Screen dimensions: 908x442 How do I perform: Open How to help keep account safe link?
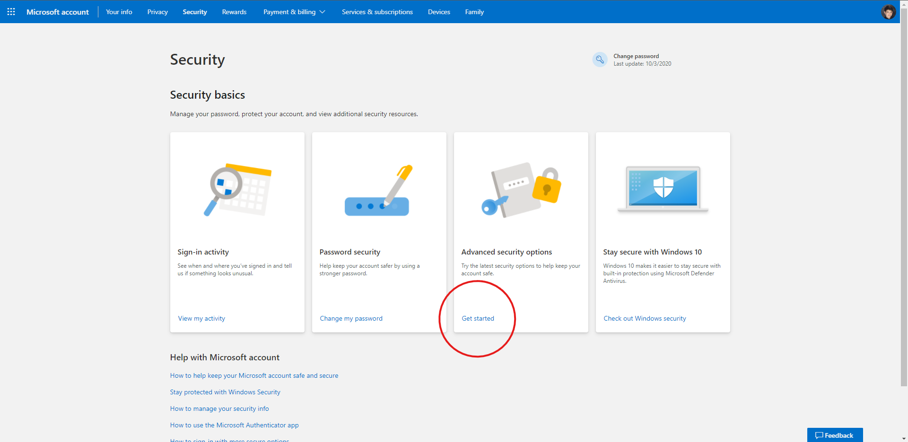pos(254,375)
